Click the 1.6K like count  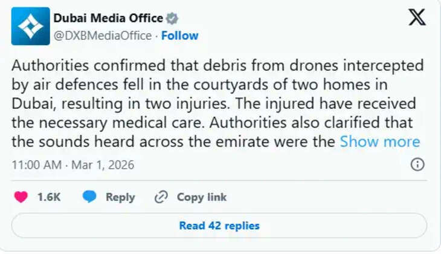49,197
